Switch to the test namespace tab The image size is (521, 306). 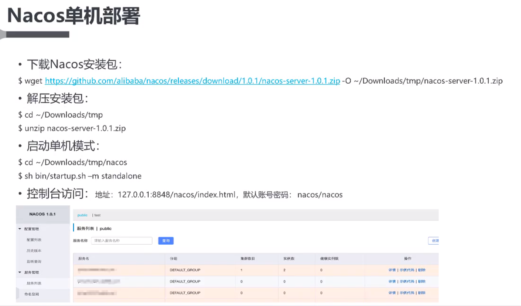click(97, 215)
